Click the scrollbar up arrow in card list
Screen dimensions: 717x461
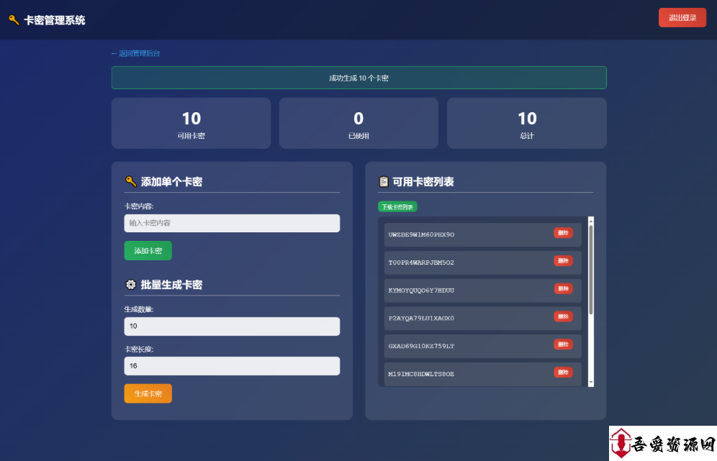click(x=591, y=220)
